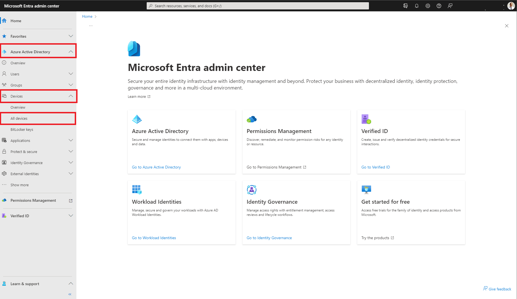Click the Protect & secure lock icon

(4, 152)
